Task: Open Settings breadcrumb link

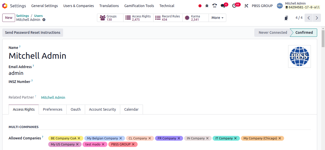Action: (x=22, y=16)
